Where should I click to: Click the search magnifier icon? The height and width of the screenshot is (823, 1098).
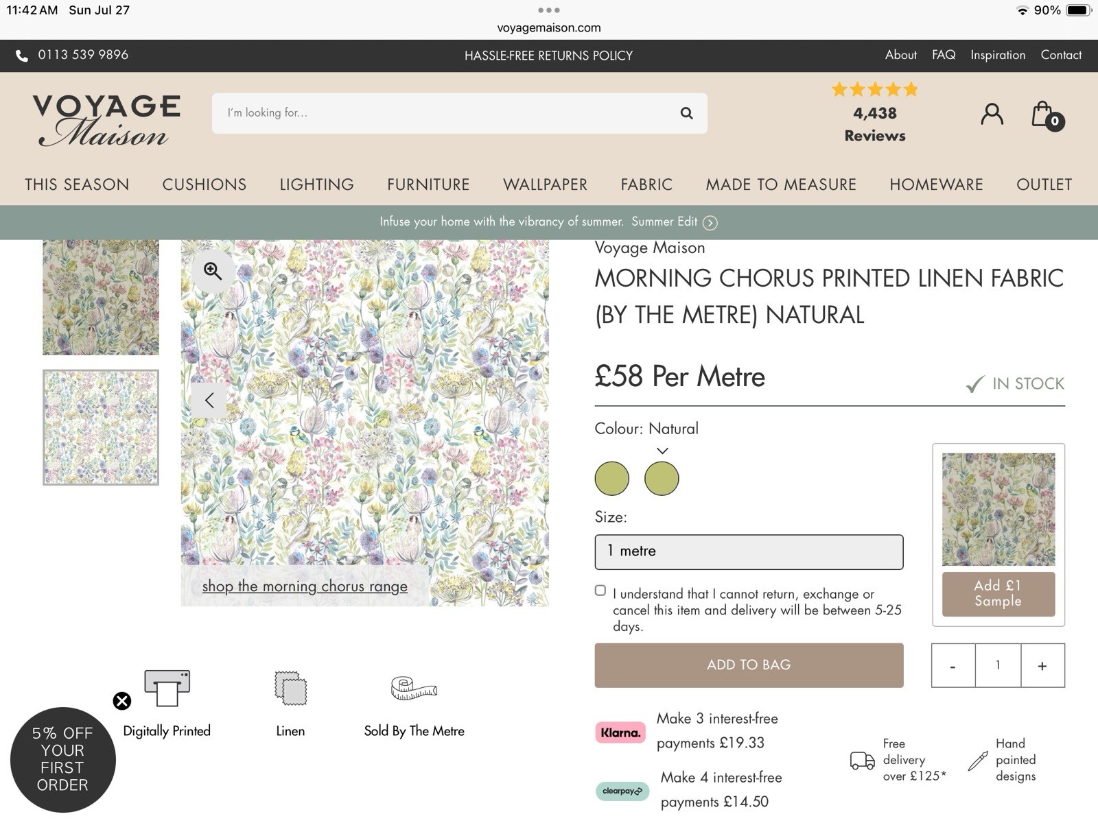686,113
